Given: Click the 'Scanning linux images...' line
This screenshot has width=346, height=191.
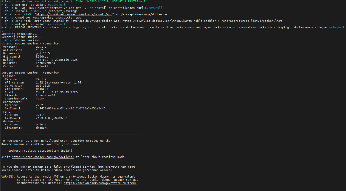Looking at the screenshot, I should [22, 37].
